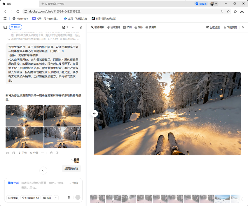Click the previous image arrow on the preview

point(94,113)
